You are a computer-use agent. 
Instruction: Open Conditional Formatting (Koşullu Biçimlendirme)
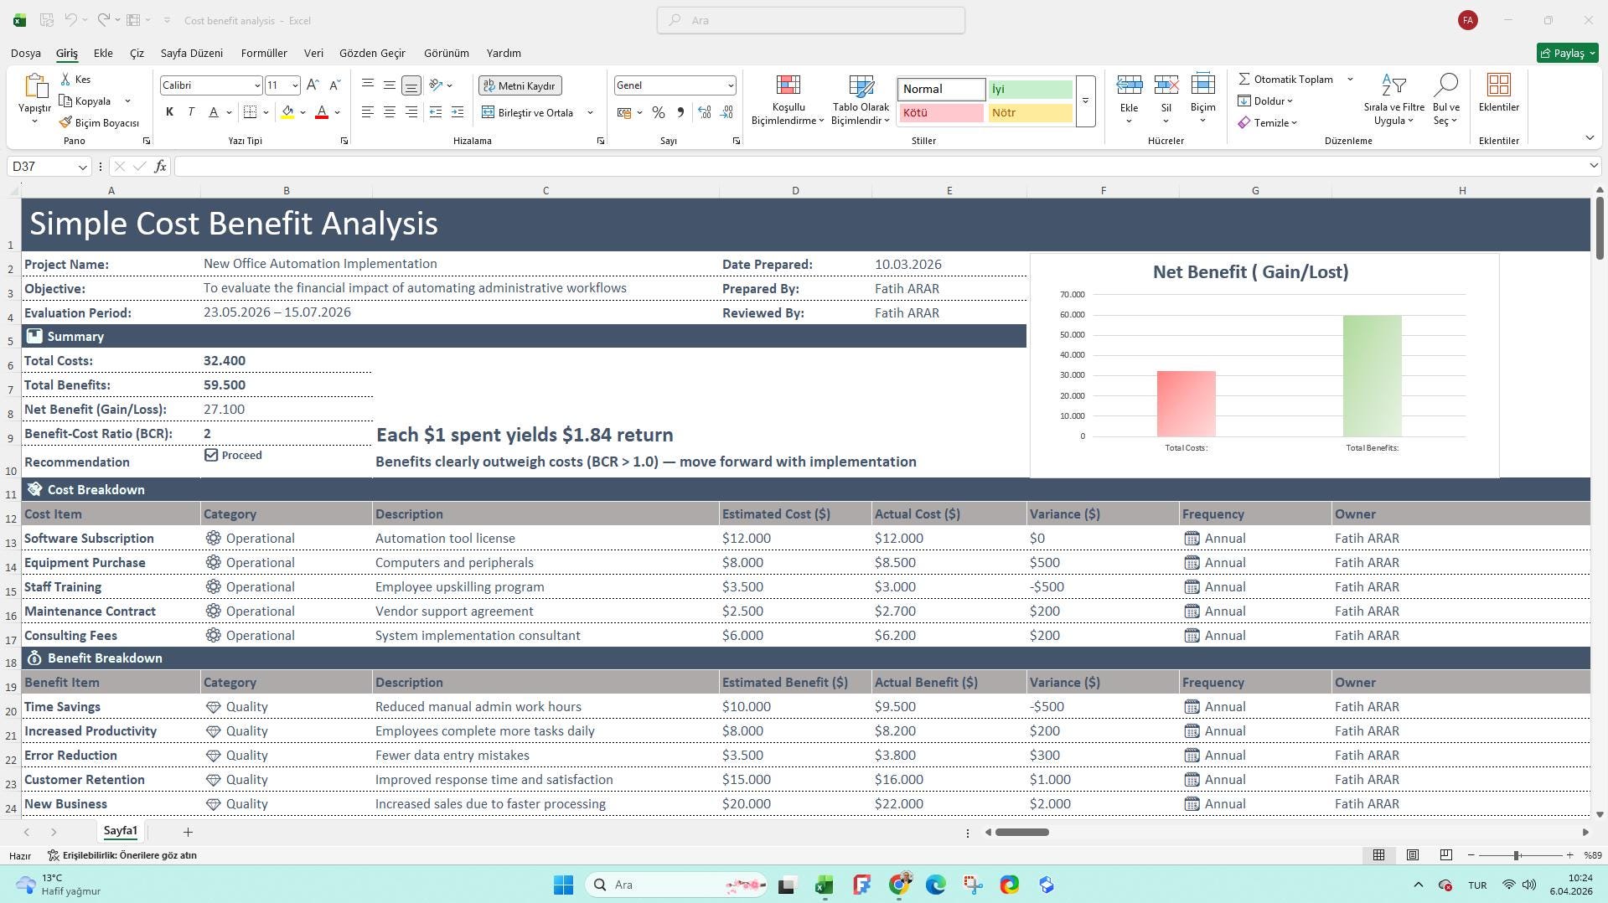(788, 100)
